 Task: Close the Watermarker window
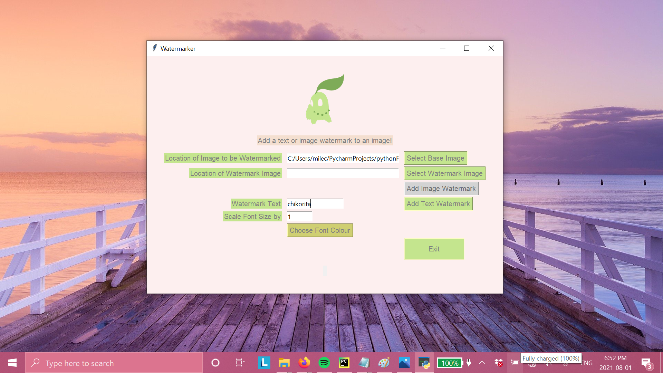point(491,48)
